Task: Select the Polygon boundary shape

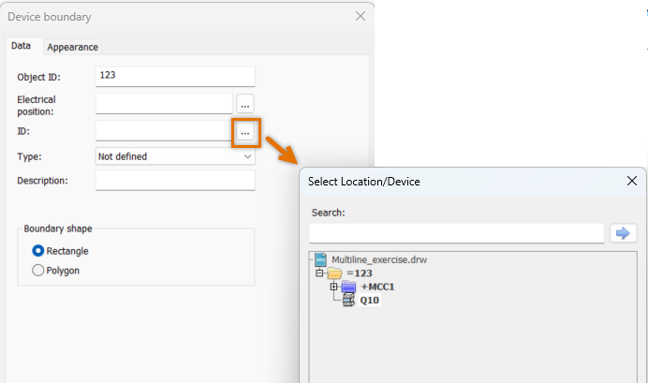Action: [38, 271]
